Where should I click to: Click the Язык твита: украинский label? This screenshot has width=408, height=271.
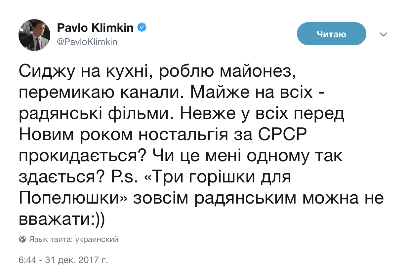pos(74,239)
